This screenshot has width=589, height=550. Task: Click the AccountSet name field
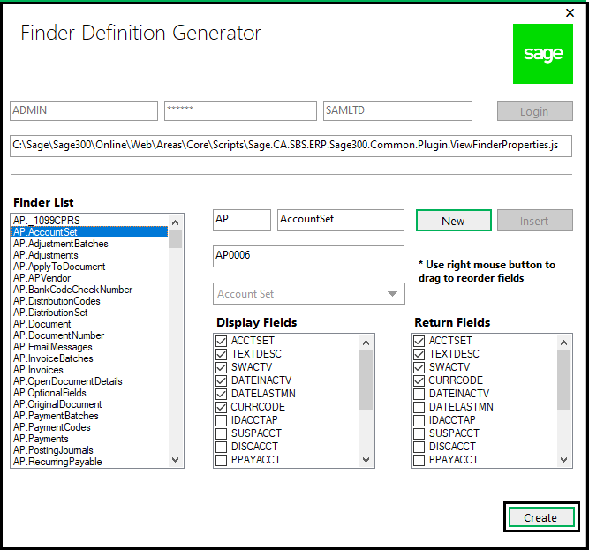click(x=341, y=220)
